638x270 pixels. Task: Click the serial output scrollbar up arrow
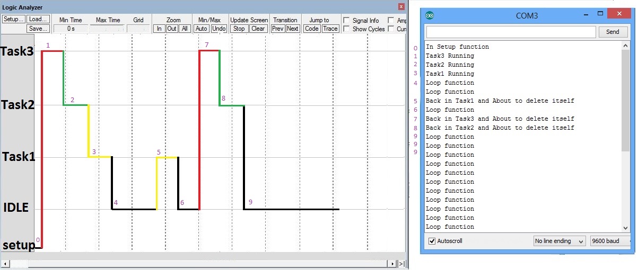tap(626, 46)
